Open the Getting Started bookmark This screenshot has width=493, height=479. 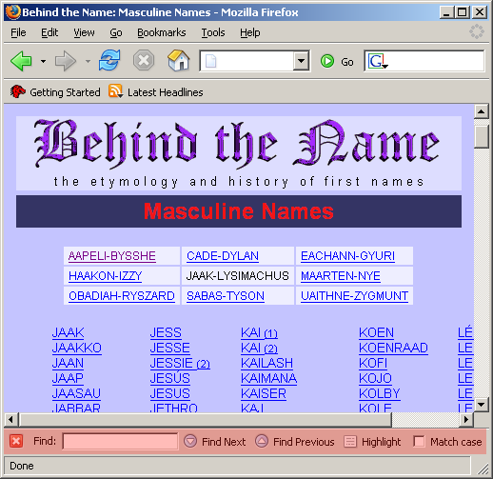55,92
